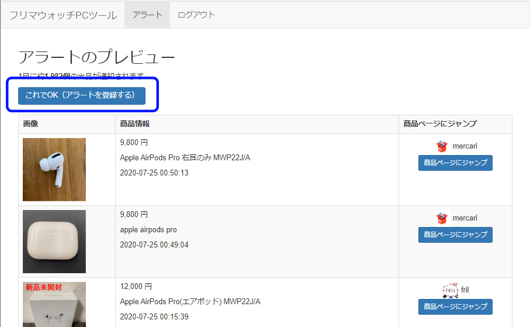Click the 画像 column header
The height and width of the screenshot is (327, 530).
coord(31,124)
